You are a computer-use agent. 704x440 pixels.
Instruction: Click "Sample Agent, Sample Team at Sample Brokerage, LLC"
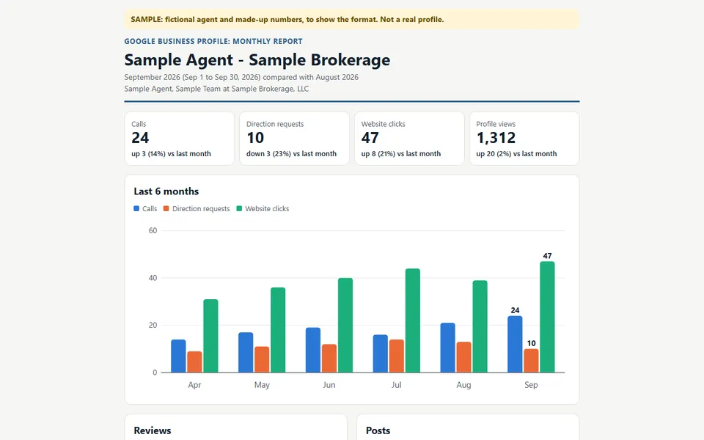(x=216, y=89)
